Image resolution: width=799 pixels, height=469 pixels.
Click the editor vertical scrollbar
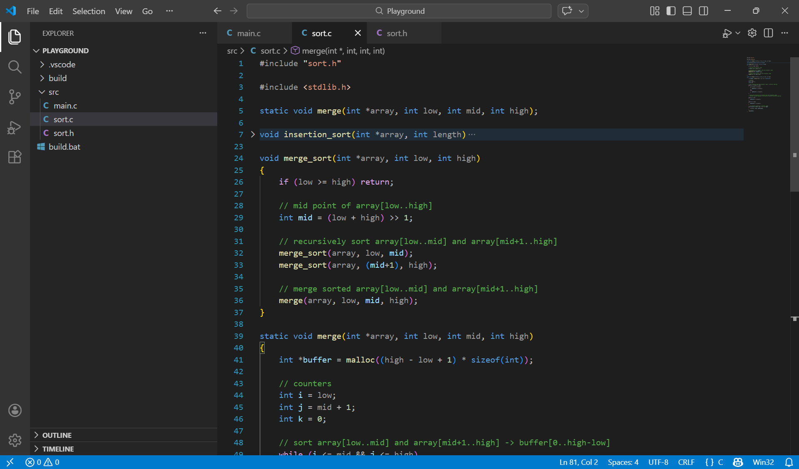tap(794, 125)
